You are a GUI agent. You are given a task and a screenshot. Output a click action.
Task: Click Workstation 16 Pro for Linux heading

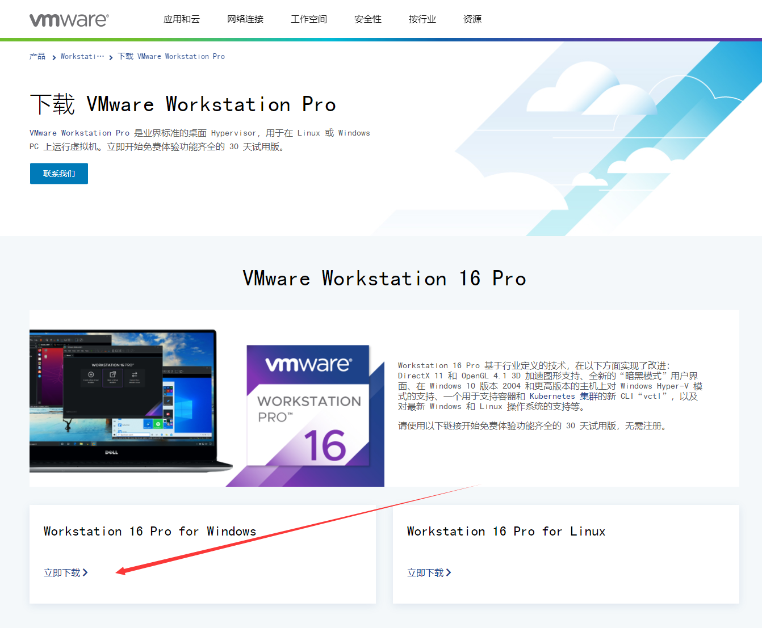(506, 531)
